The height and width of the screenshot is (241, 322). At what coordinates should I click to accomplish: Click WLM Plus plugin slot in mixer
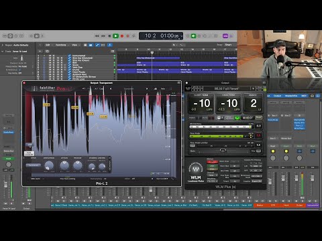point(299,129)
